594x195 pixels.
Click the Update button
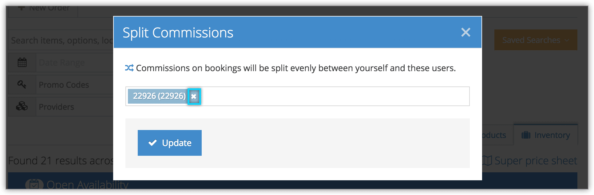pos(170,143)
